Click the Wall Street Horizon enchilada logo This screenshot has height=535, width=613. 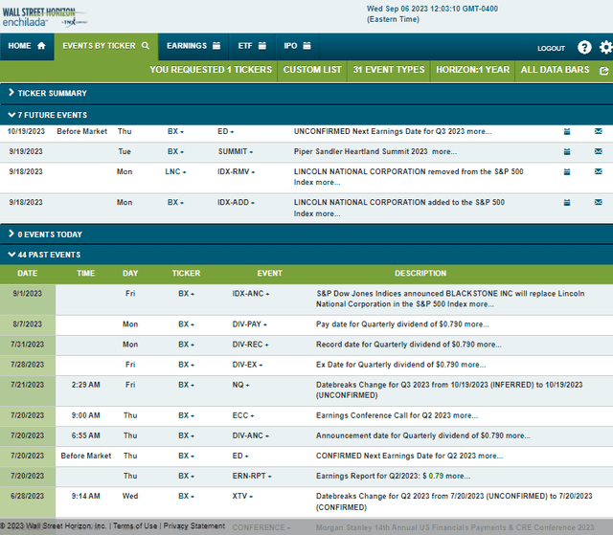[x=44, y=17]
